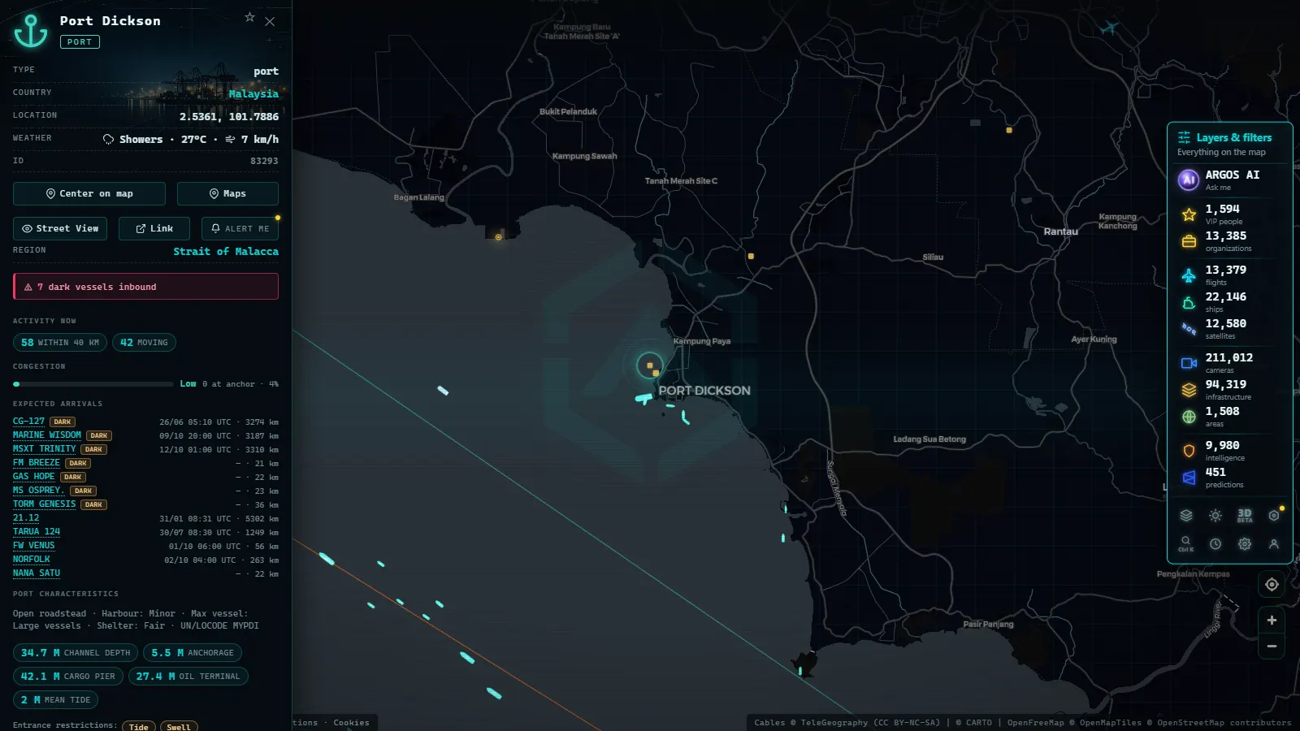1300x731 pixels.
Task: Close the Port Dickson panel
Action: click(x=270, y=22)
